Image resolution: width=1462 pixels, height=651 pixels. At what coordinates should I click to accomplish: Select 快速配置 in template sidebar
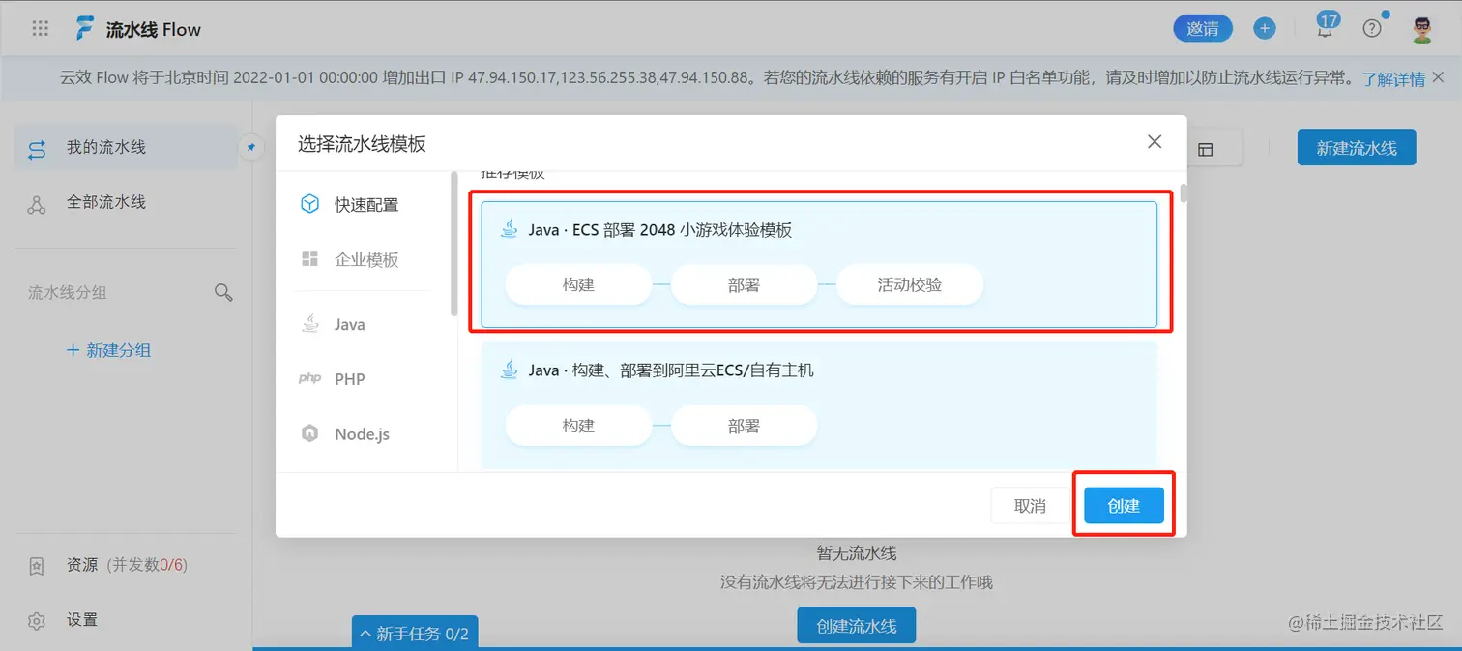[366, 205]
